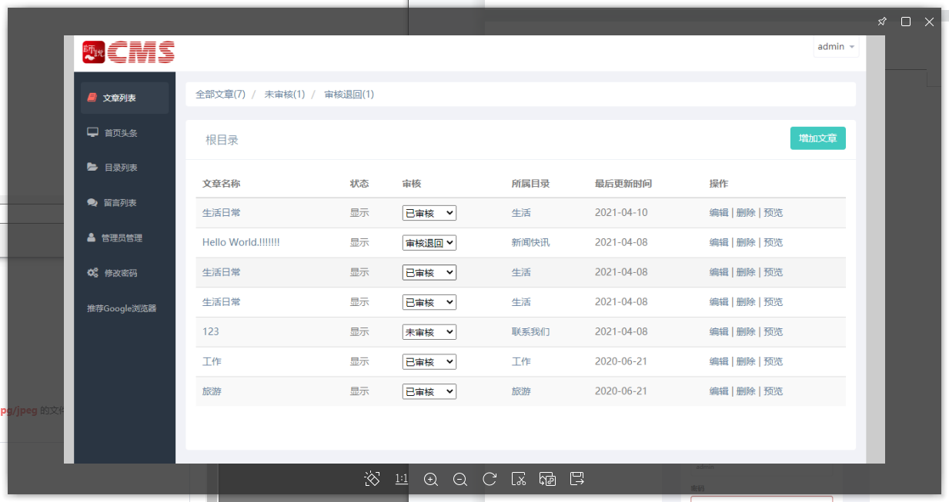Switch to the 未审核(1) filter
949x502 pixels.
point(285,93)
